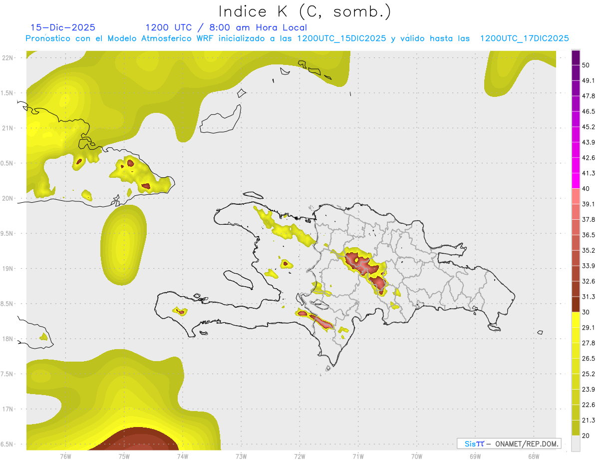Screen dimensions: 599x463
Task: Click the "29.1" colorbar label
Action: coord(589,328)
